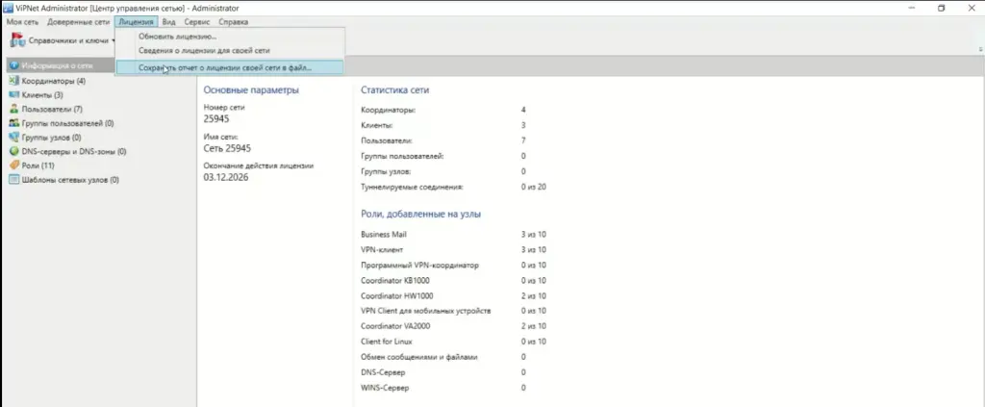Choose Сведения о лицензии для своей сети
Viewport: 985px width, 407px height.
(230, 50)
